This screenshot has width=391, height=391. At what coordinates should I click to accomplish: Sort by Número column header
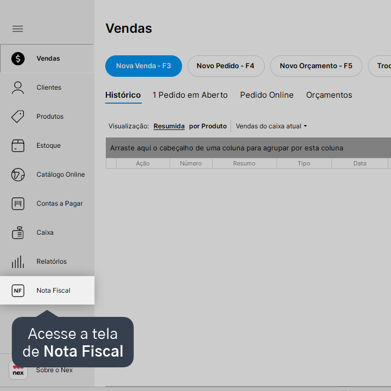coord(191,164)
